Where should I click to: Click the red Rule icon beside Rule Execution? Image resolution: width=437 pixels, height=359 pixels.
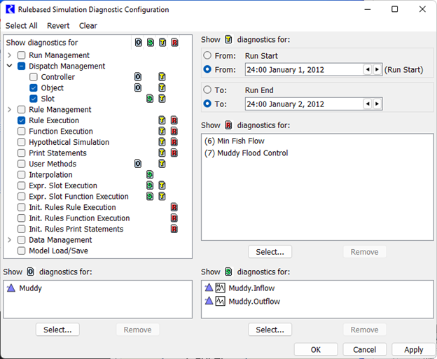(x=174, y=120)
